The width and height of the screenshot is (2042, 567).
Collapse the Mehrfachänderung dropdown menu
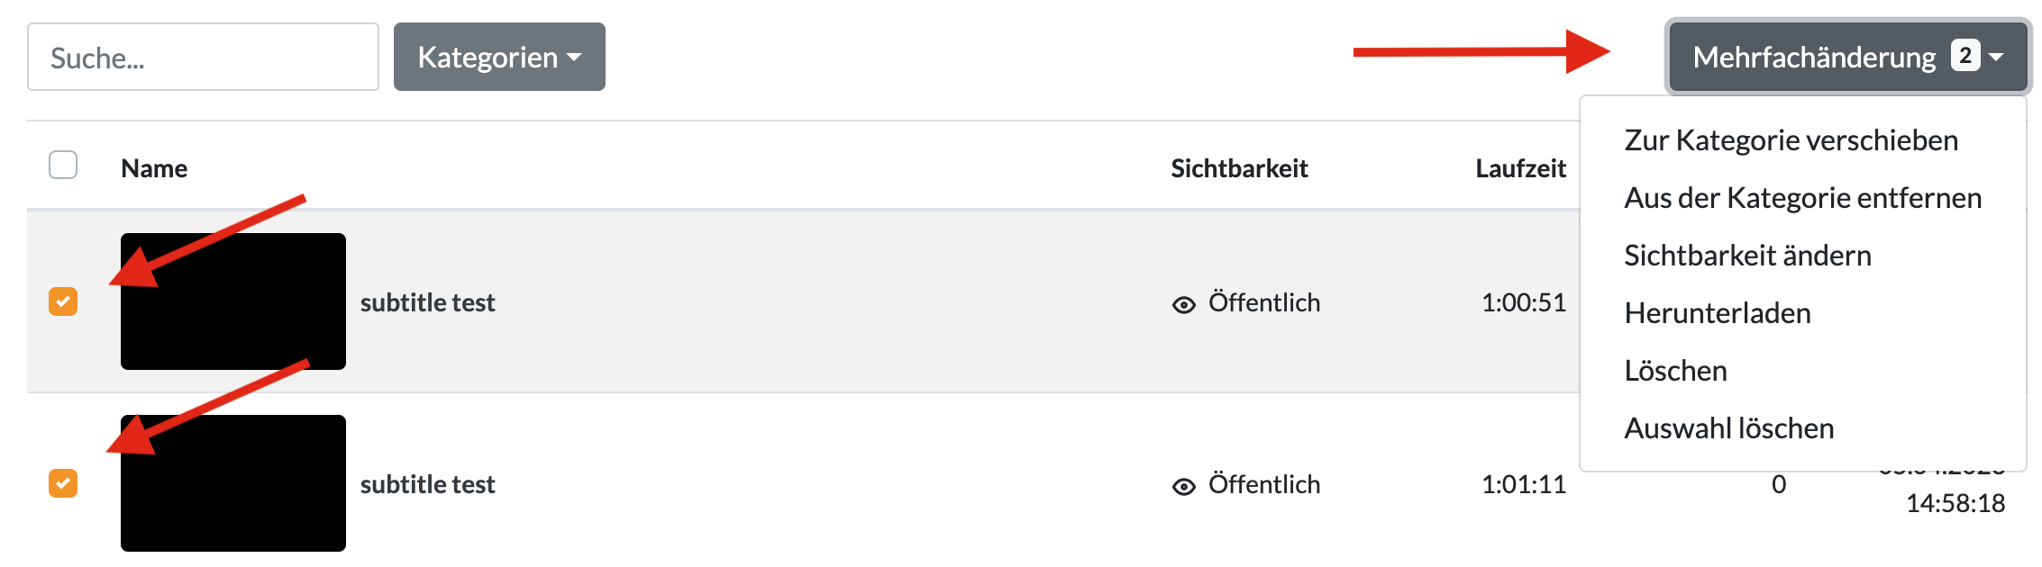click(1847, 57)
